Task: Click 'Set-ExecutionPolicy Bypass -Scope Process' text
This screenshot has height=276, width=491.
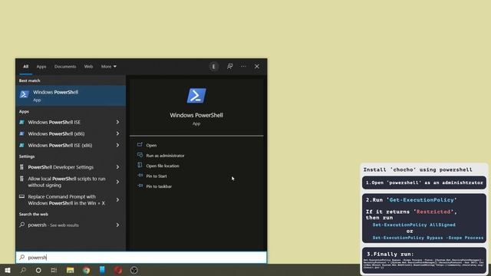Action: click(428, 238)
